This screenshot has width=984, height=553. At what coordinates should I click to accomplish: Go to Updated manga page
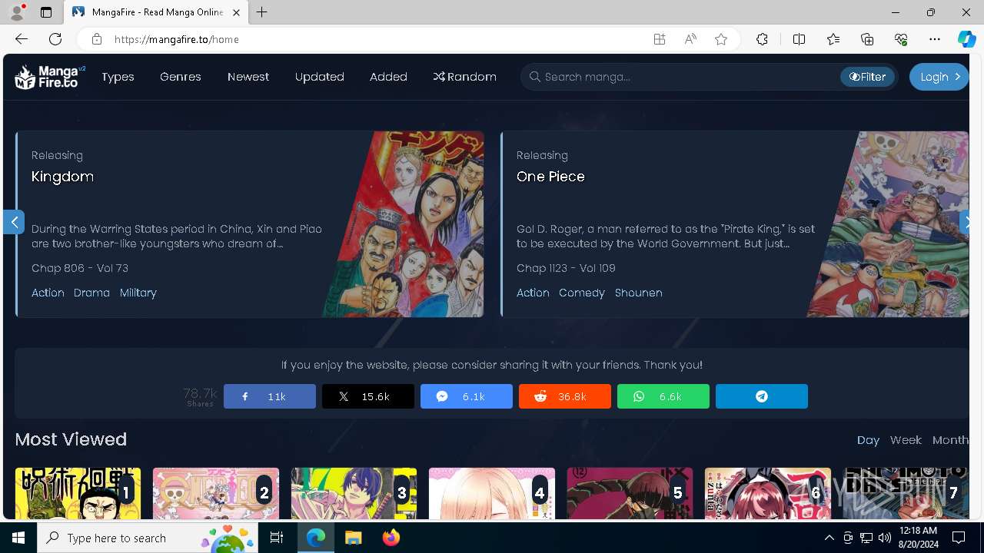tap(320, 77)
